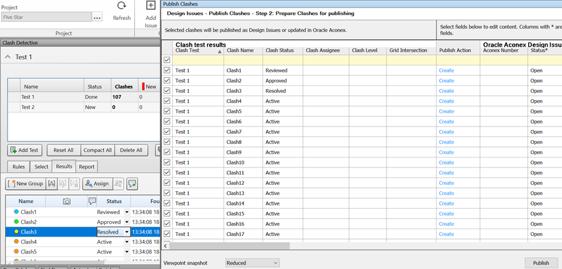Click the project browse ellipsis button
Viewport: 562px width, 269px height.
coord(97,18)
